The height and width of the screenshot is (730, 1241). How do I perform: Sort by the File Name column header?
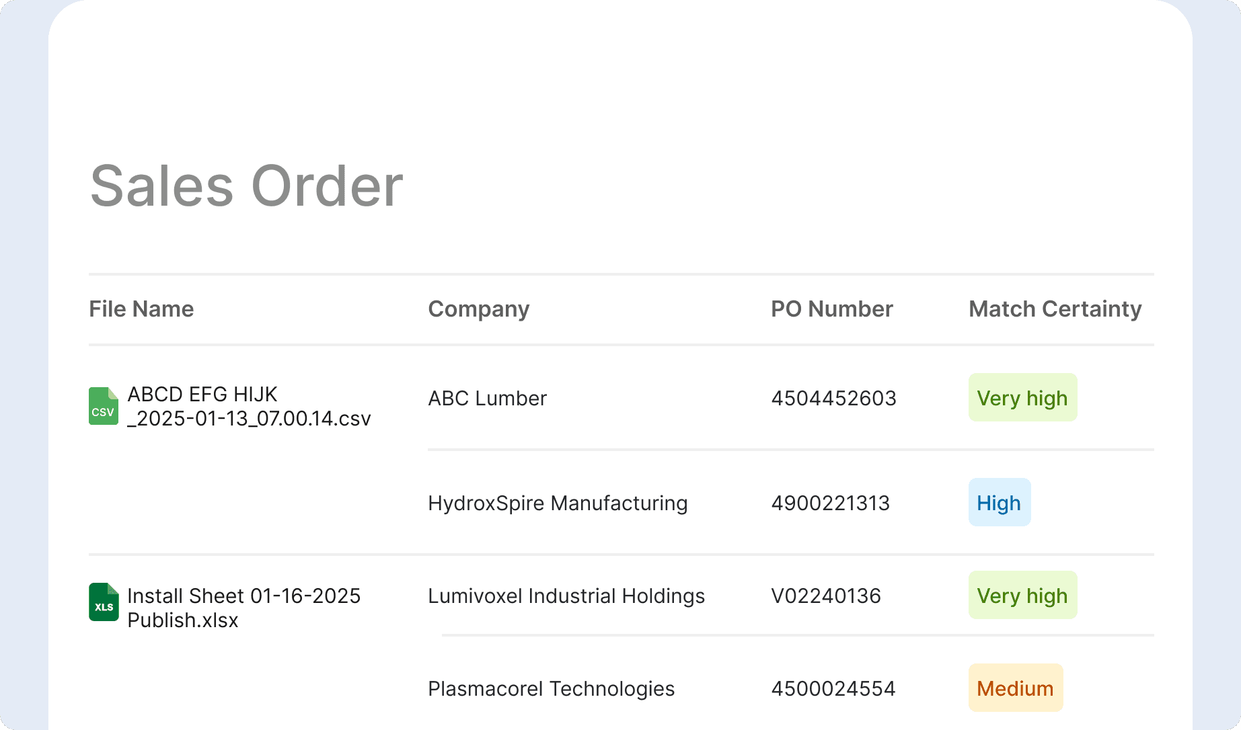click(141, 309)
